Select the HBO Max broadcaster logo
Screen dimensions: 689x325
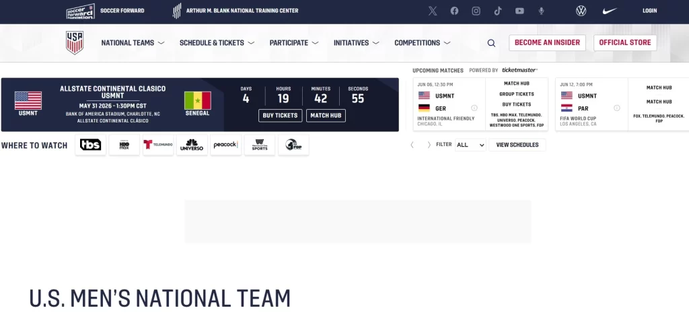pyautogui.click(x=124, y=145)
